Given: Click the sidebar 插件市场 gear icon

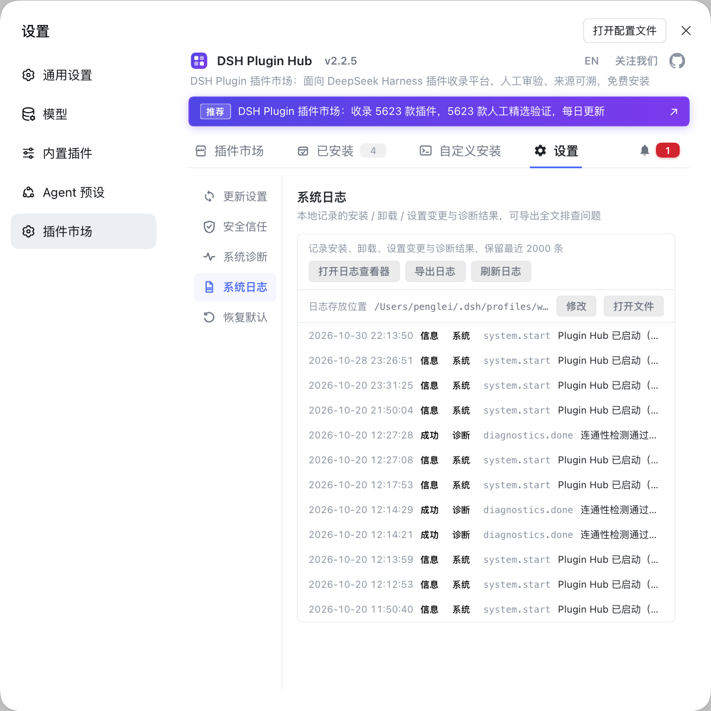Looking at the screenshot, I should coord(28,232).
